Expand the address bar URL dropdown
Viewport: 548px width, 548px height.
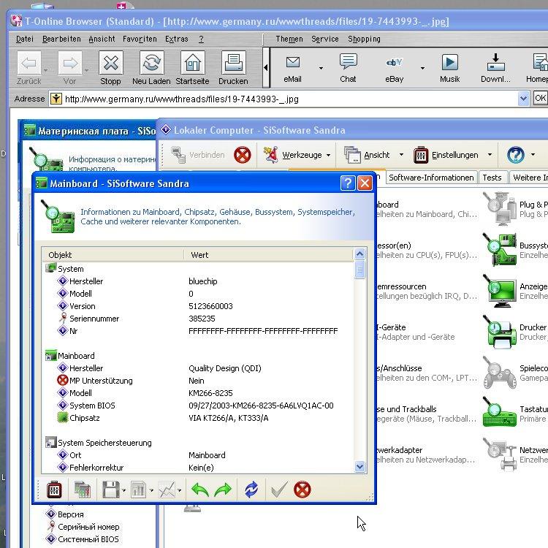pyautogui.click(x=523, y=99)
